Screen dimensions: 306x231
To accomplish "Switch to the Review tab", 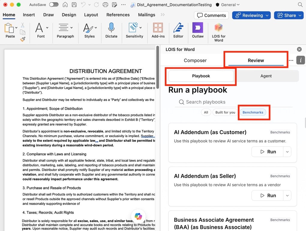I will pyautogui.click(x=256, y=60).
